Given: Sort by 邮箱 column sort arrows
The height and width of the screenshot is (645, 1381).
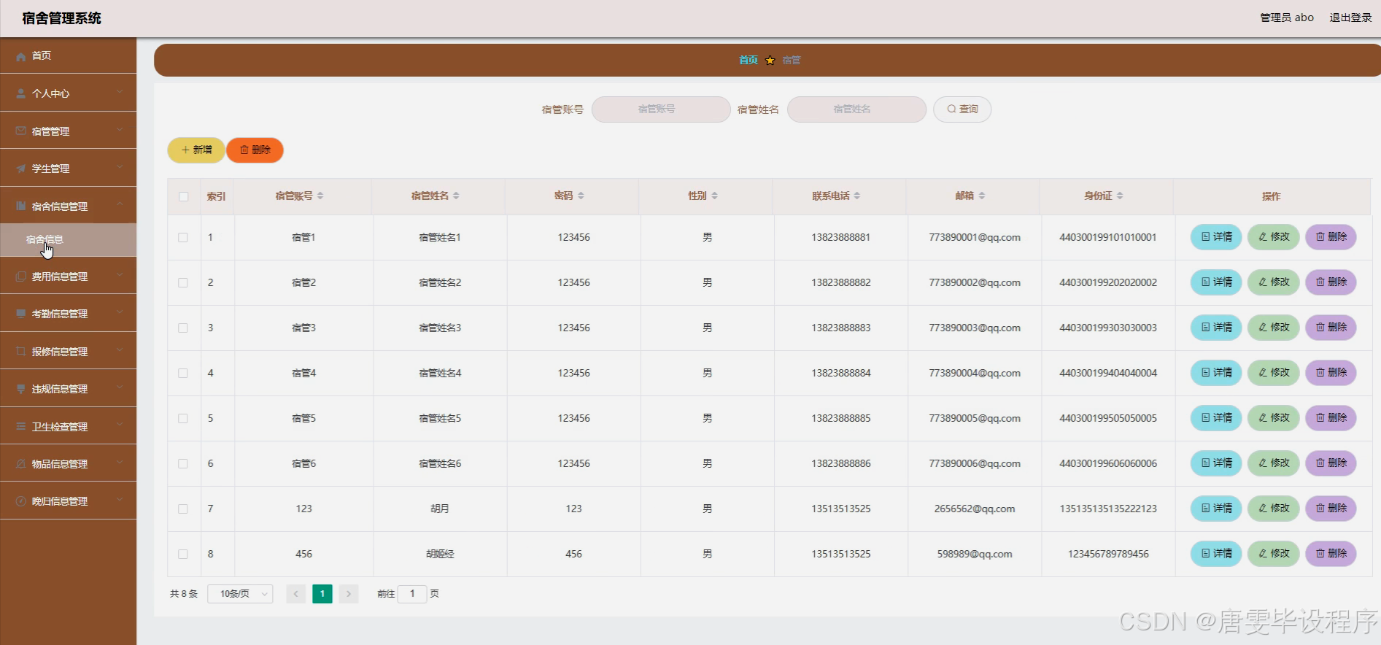Looking at the screenshot, I should pos(982,196).
